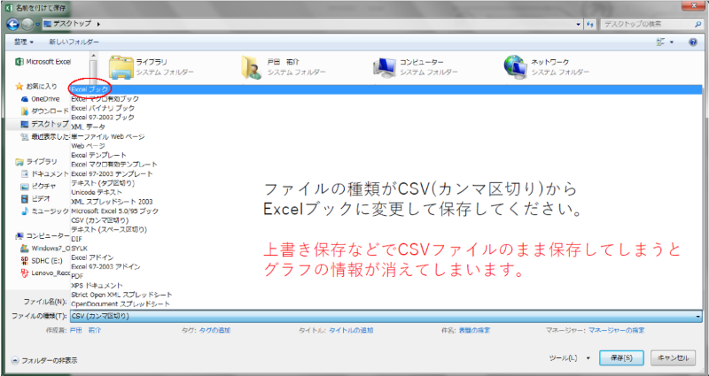
Task: Open the user folder 戸田 icon
Action: pyautogui.click(x=253, y=66)
